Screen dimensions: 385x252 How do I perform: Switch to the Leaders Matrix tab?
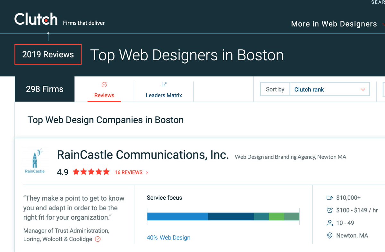click(164, 90)
